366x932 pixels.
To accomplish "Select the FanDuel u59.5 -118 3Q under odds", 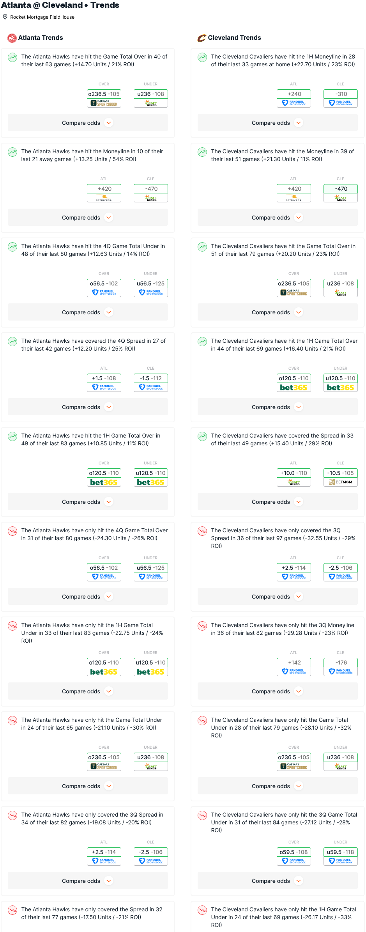I will pos(341,856).
